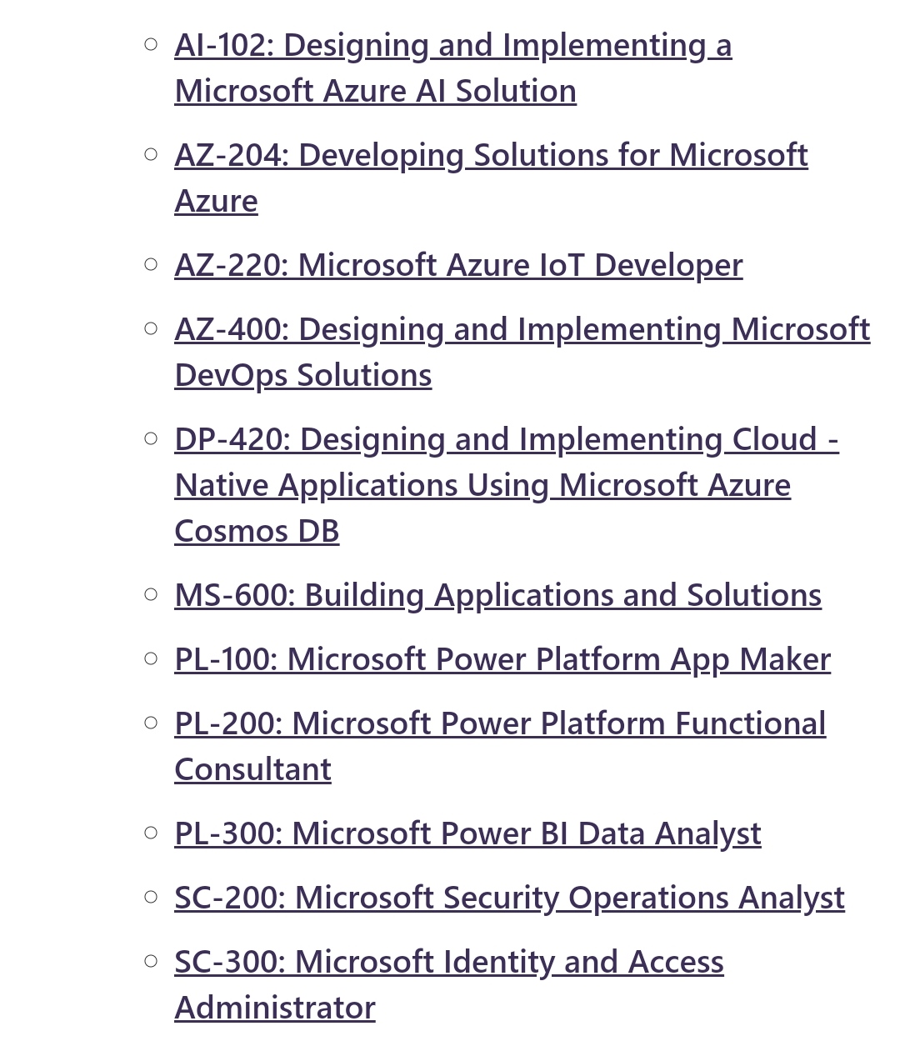This screenshot has width=900, height=1051.
Task: Open AZ-204 Developing Solutions for Microsoft Azure
Action: pos(491,178)
